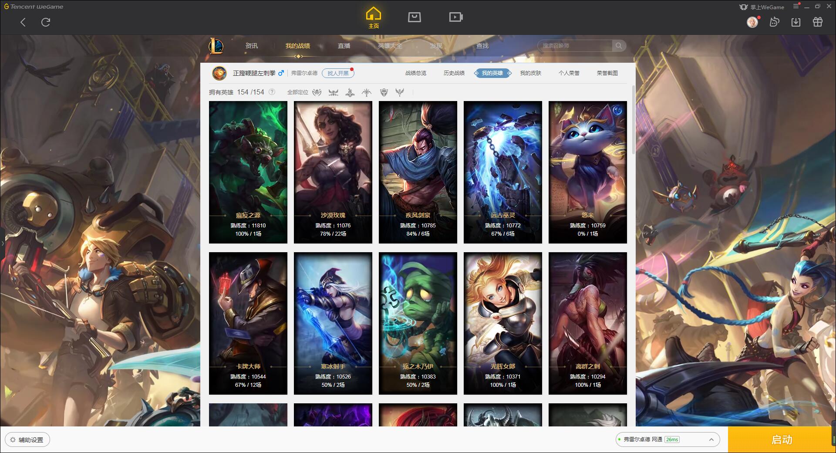
Task: Open the 查找 tab
Action: [x=482, y=46]
